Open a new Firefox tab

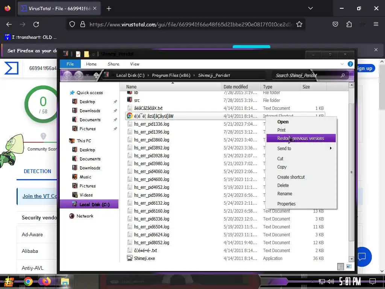[x=109, y=9]
